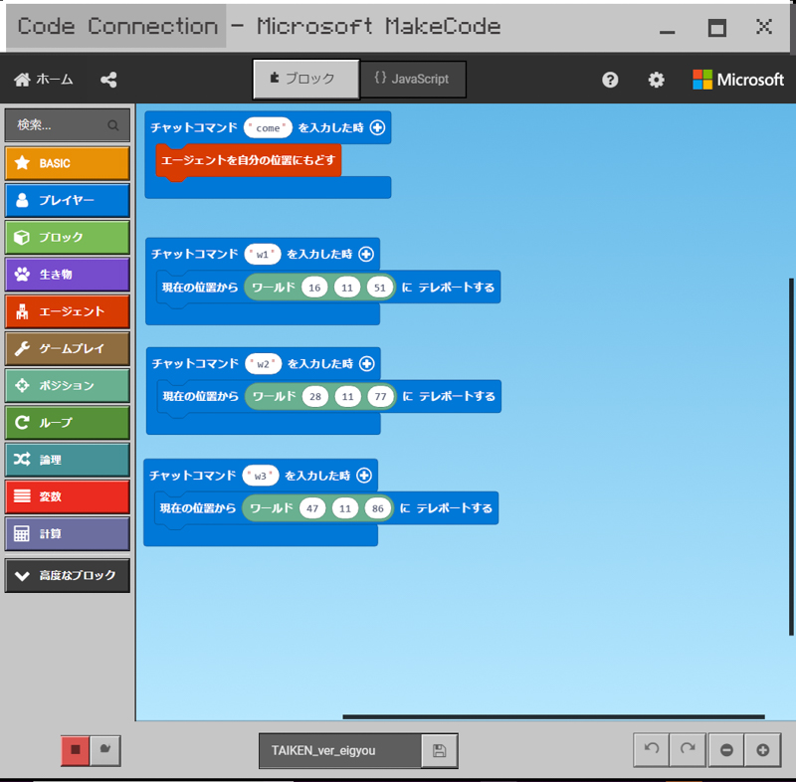Expand 高度なブロック advanced blocks
Image resolution: width=796 pixels, height=782 pixels.
point(67,575)
